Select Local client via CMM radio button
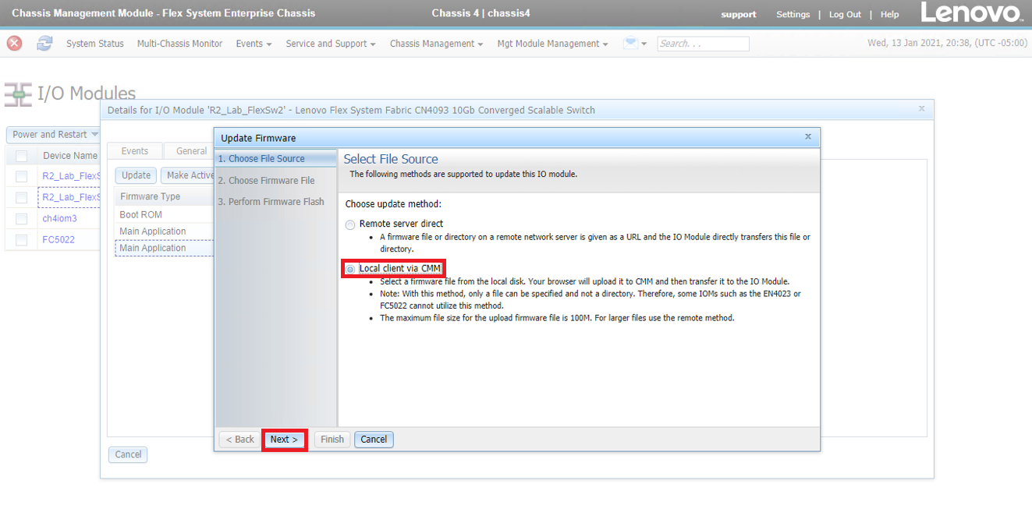 (350, 269)
